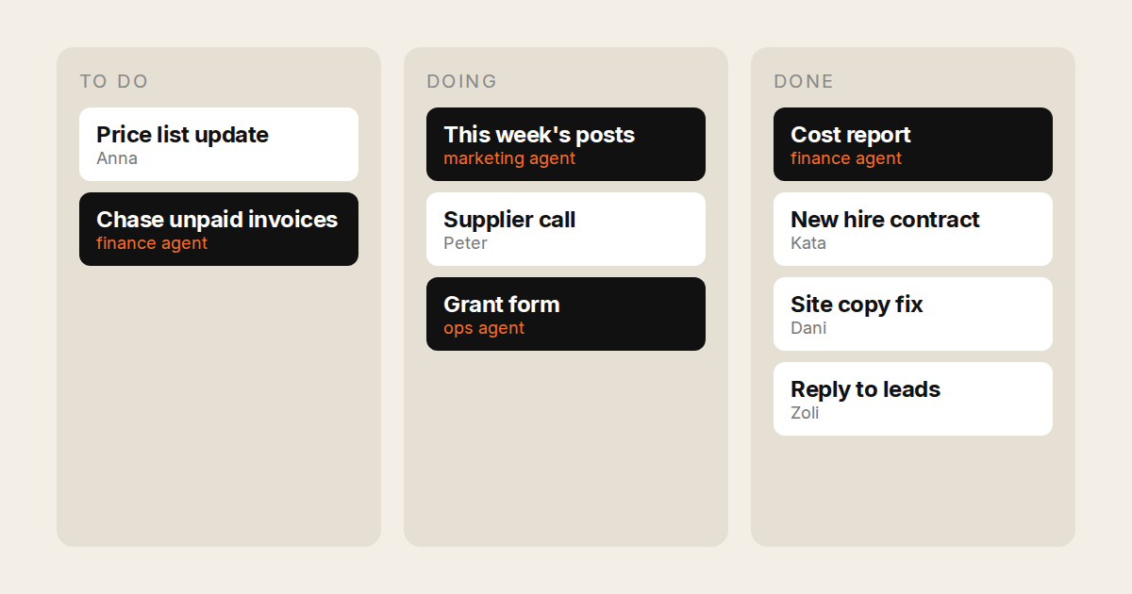The height and width of the screenshot is (594, 1132).
Task: Open the Cost report card
Action: tap(913, 144)
